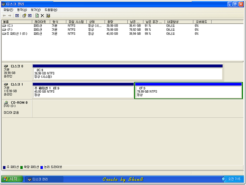Click the disk properties toolbar icon
Screen dimensions: 246x185
pos(48,16)
